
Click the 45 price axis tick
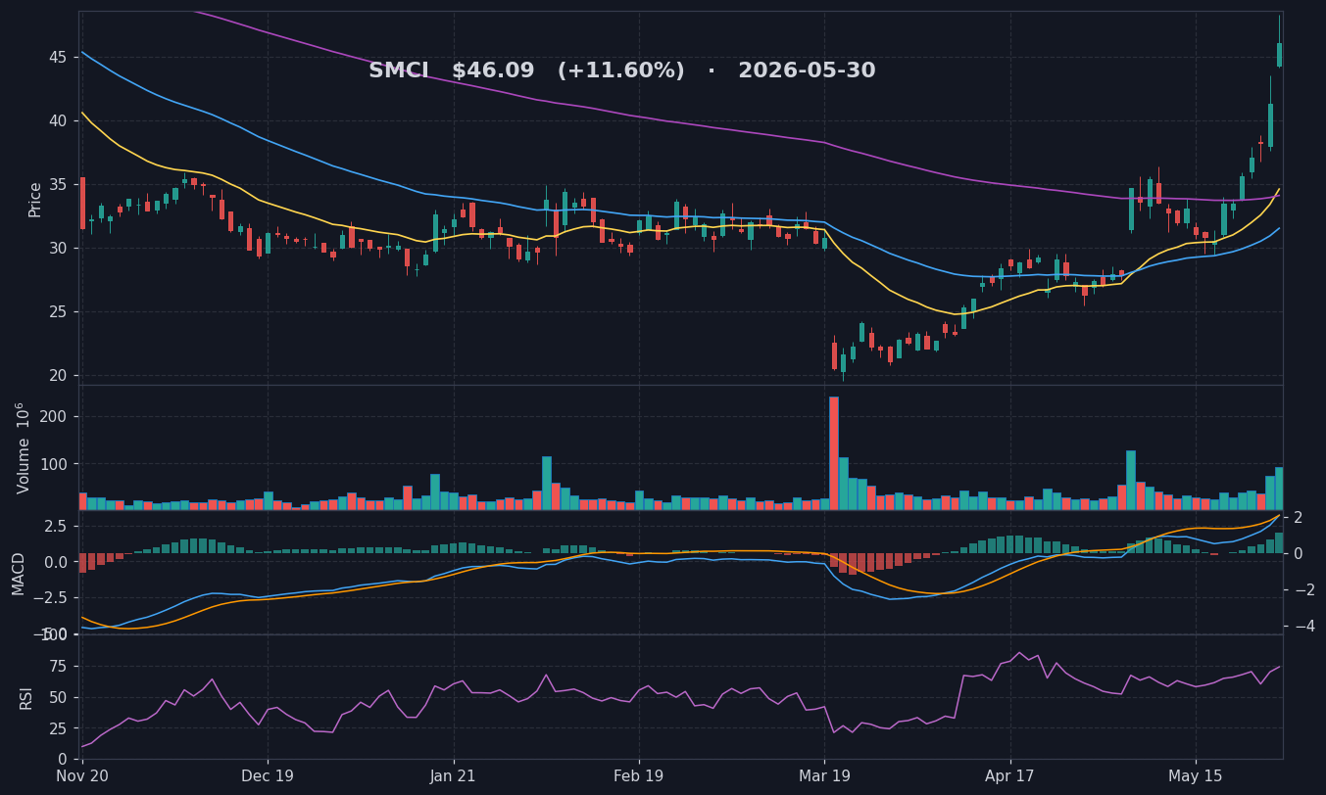(x=57, y=57)
